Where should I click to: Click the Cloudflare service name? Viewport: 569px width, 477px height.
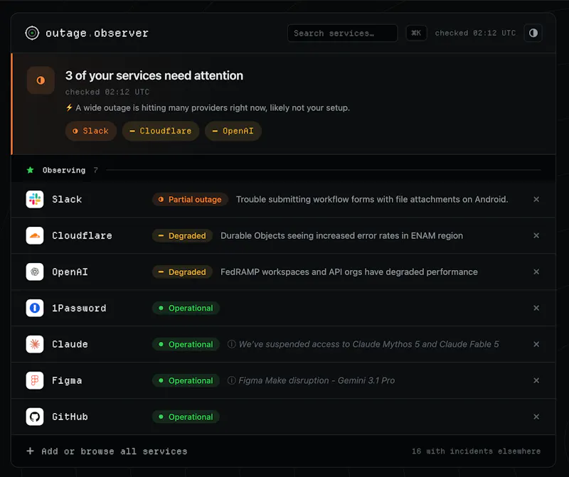tap(82, 235)
